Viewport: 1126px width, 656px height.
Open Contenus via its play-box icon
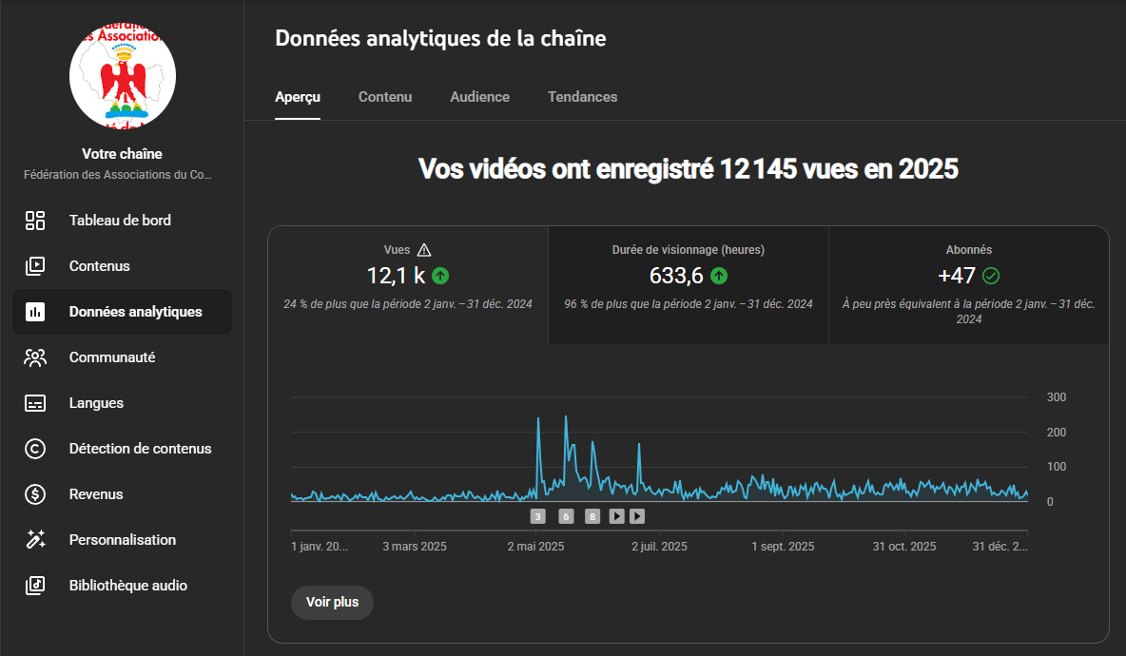[x=35, y=266]
